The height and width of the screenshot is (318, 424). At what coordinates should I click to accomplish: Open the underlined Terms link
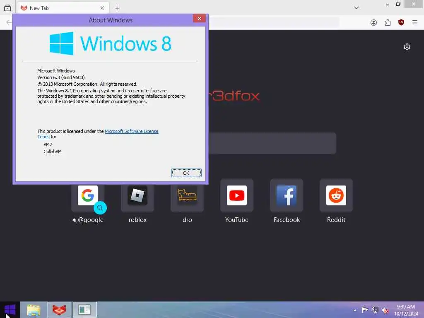tap(43, 137)
